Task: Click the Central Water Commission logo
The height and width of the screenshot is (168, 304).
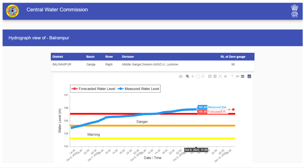Action: pyautogui.click(x=12, y=11)
